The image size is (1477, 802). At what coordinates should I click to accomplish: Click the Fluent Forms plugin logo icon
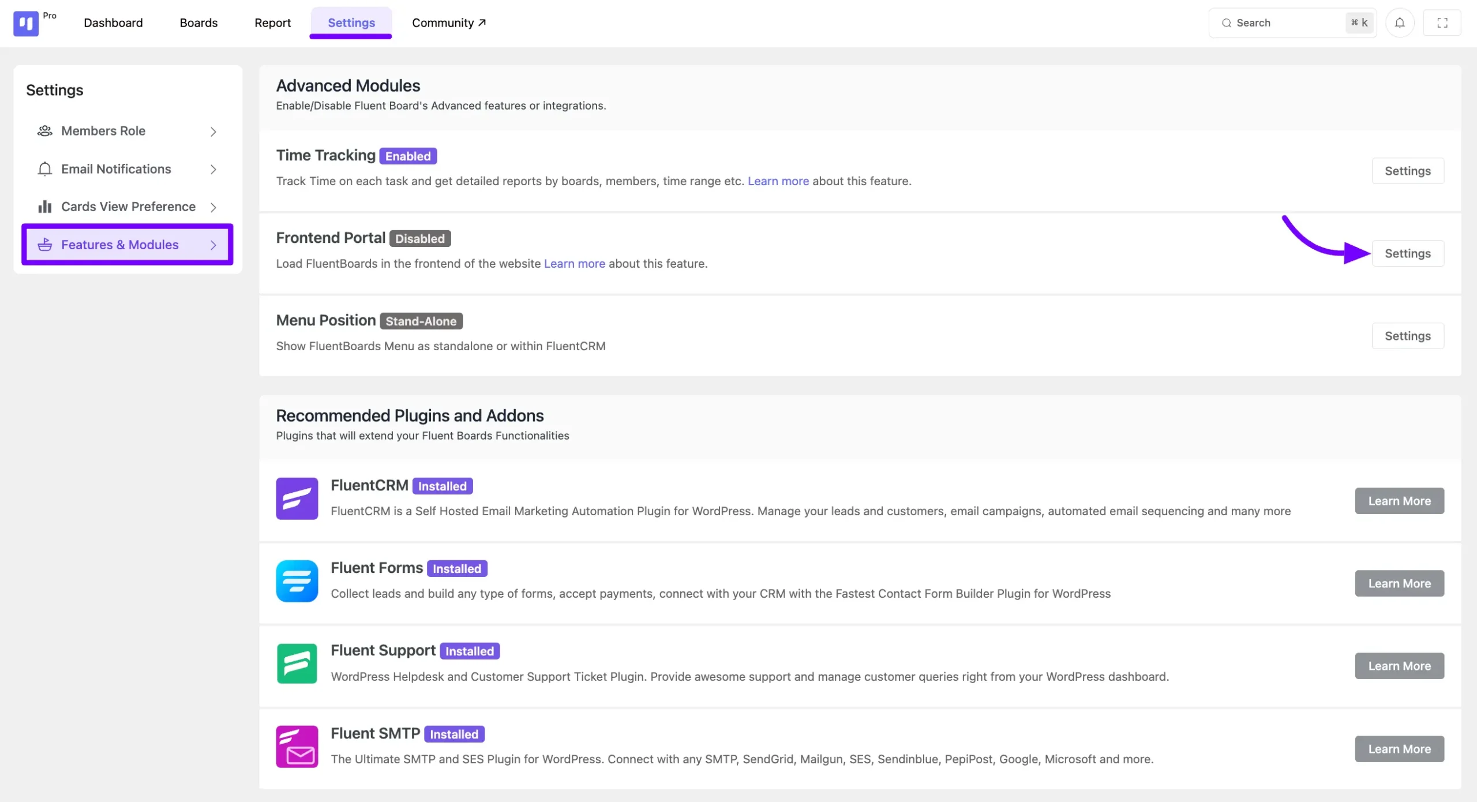tap(297, 582)
